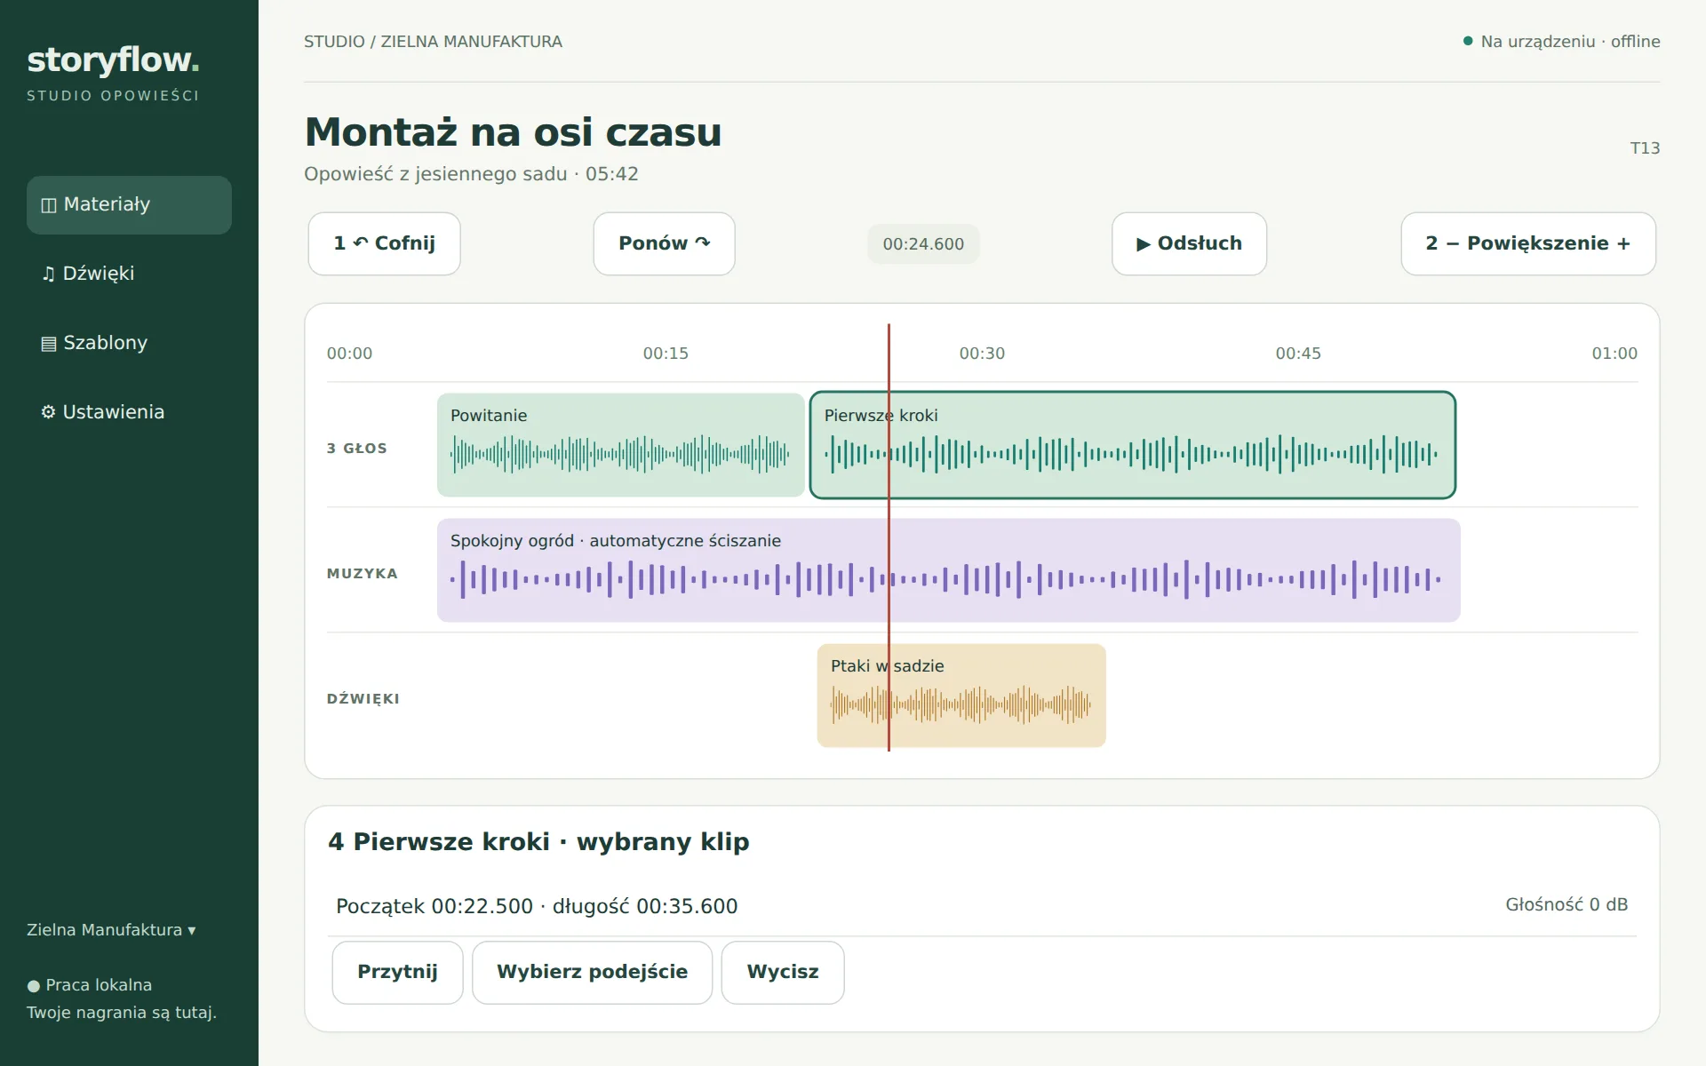Viewport: 1706px width, 1066px height.
Task: Decrease zoom with the minus sign
Action: pos(1453,243)
